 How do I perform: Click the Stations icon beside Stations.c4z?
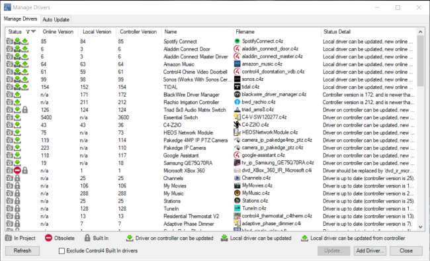click(237, 201)
